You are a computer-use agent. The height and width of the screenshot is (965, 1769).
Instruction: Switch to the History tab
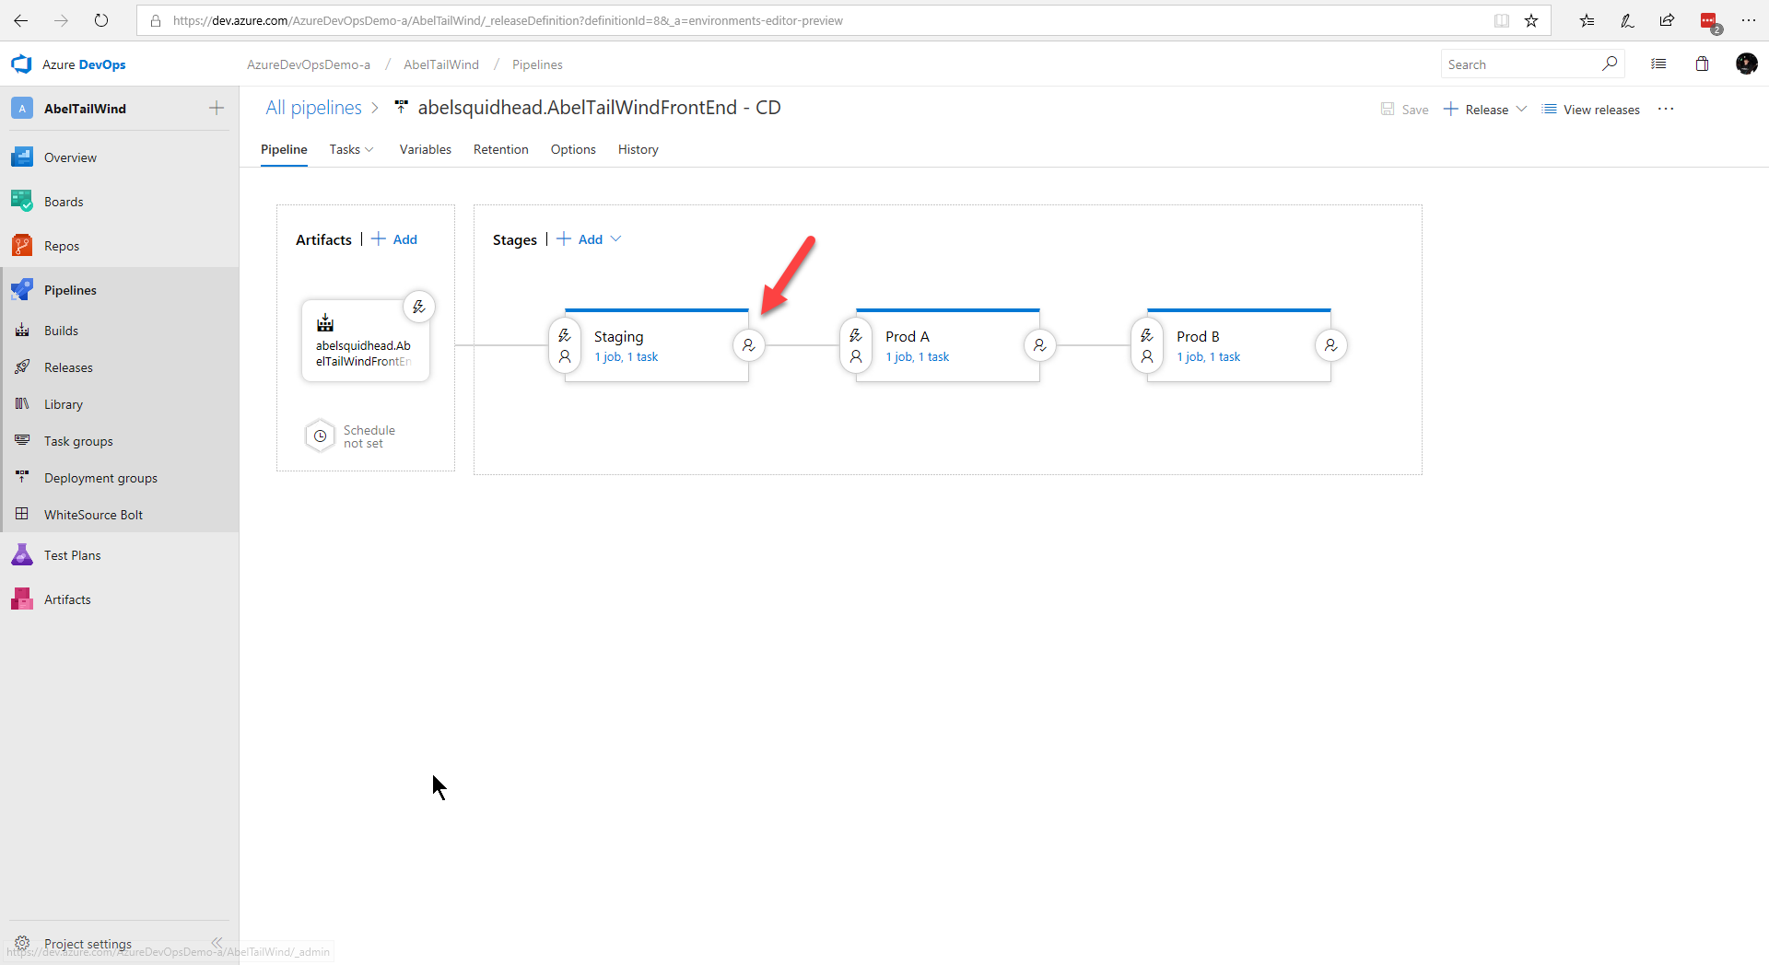[x=638, y=149]
